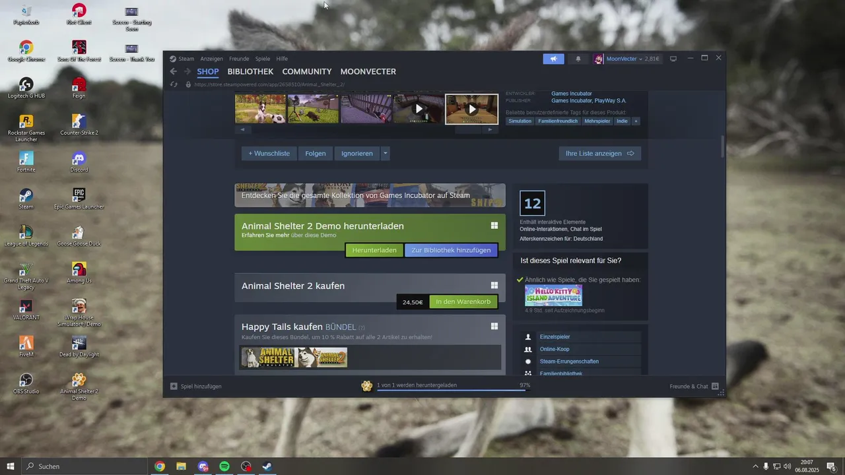Open Counter-Strike 2 desktop shortcut

(x=79, y=125)
